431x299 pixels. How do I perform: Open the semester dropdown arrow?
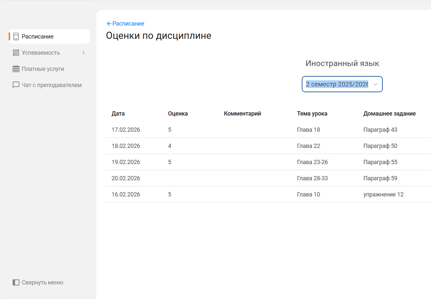[x=376, y=84]
